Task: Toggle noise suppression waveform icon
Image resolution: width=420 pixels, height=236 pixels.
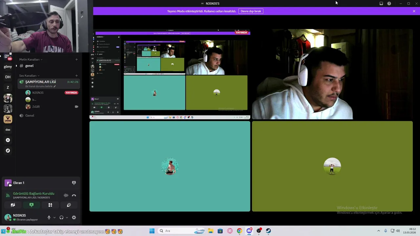Action: click(x=66, y=195)
